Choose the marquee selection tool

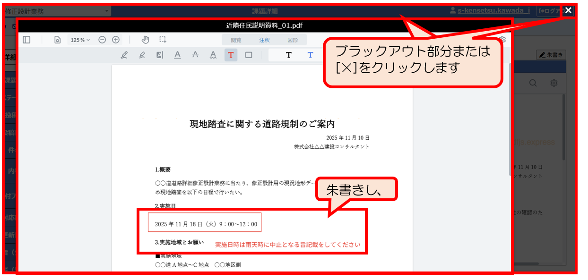(x=163, y=40)
